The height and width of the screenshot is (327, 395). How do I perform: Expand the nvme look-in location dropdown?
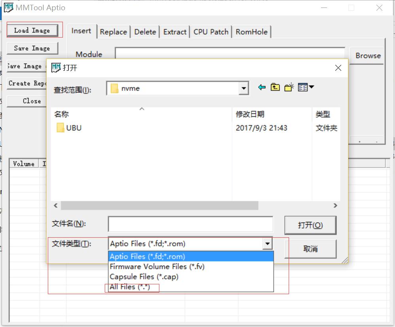tap(244, 89)
